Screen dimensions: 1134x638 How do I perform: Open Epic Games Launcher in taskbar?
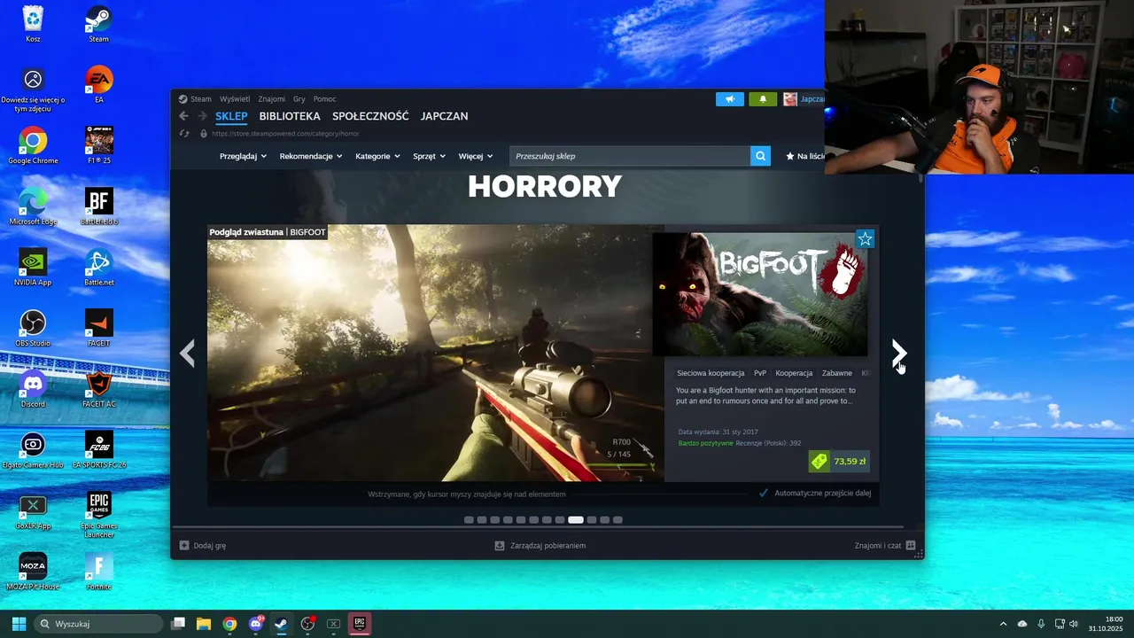click(x=359, y=624)
